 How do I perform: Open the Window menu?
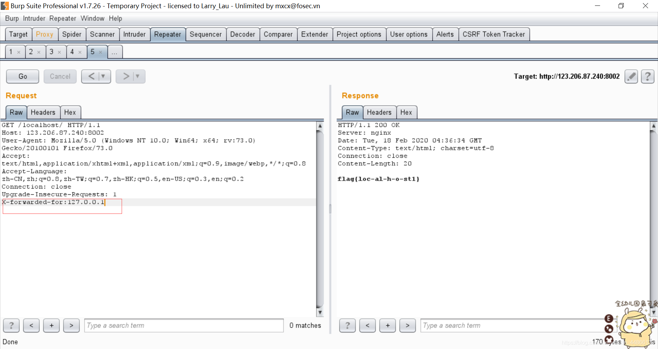point(93,18)
